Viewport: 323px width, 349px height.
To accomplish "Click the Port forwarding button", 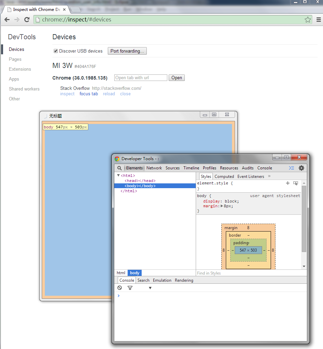I will tap(127, 51).
